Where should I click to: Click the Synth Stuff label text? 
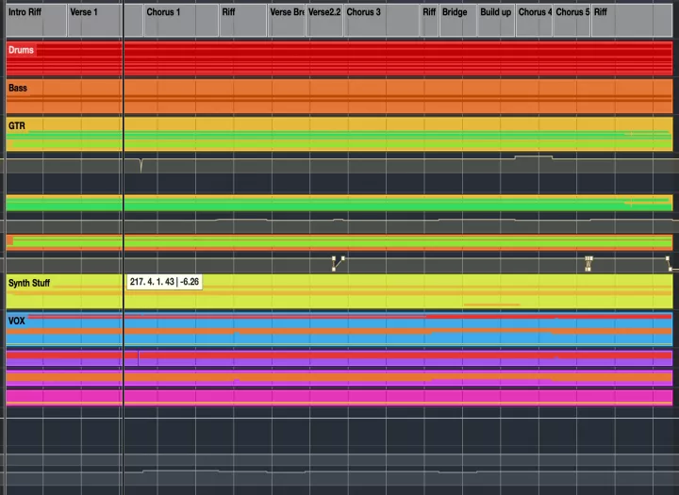[x=29, y=283]
